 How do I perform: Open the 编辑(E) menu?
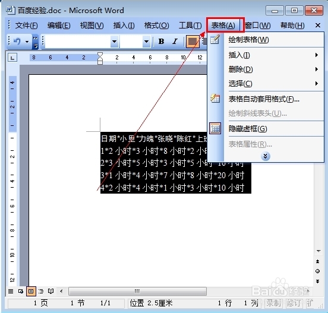pos(59,26)
